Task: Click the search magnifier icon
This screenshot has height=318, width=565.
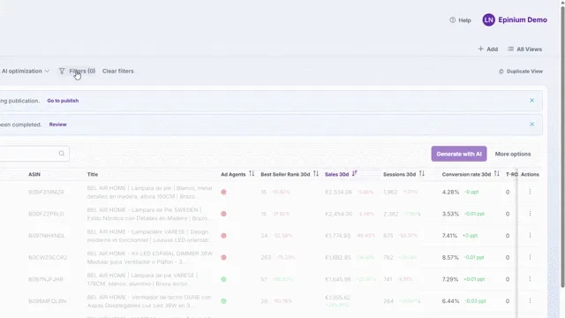Action: click(62, 154)
